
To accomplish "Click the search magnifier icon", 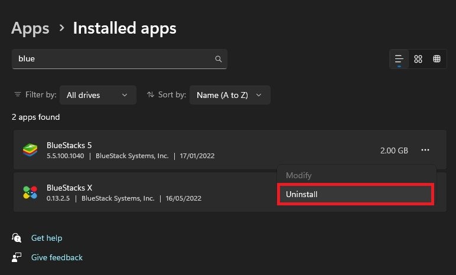I will [218, 59].
